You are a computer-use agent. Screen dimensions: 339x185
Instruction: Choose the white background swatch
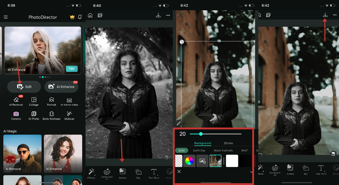pyautogui.click(x=232, y=161)
